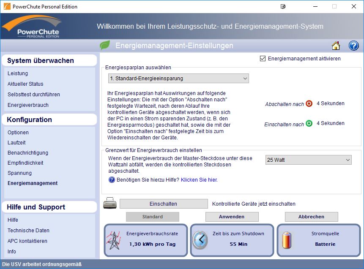Click the home icon in header
This screenshot has height=269, width=364.
point(336,46)
